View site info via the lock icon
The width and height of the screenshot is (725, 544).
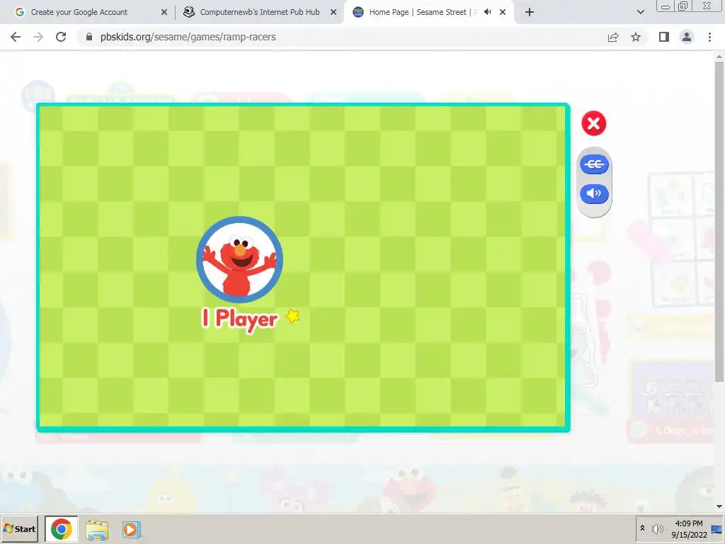(x=89, y=37)
